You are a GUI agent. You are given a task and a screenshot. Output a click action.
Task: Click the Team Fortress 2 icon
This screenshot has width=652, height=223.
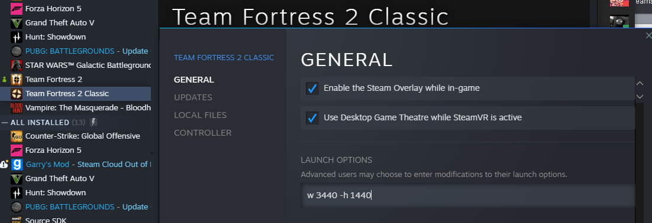[x=16, y=80]
